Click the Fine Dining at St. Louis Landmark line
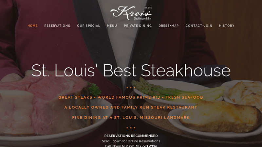The width and height of the screenshot is (262, 147). point(131,118)
